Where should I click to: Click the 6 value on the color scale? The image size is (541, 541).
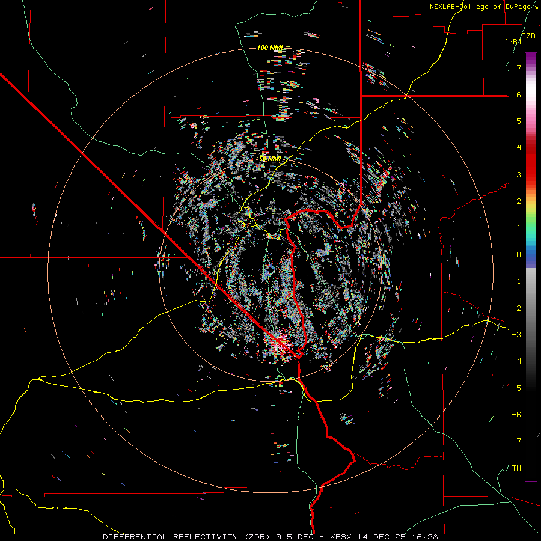tap(519, 94)
